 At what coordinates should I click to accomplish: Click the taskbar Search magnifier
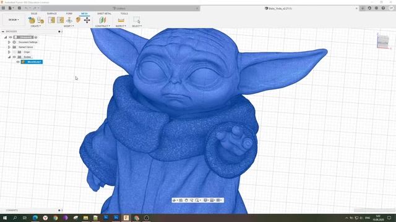(15, 218)
